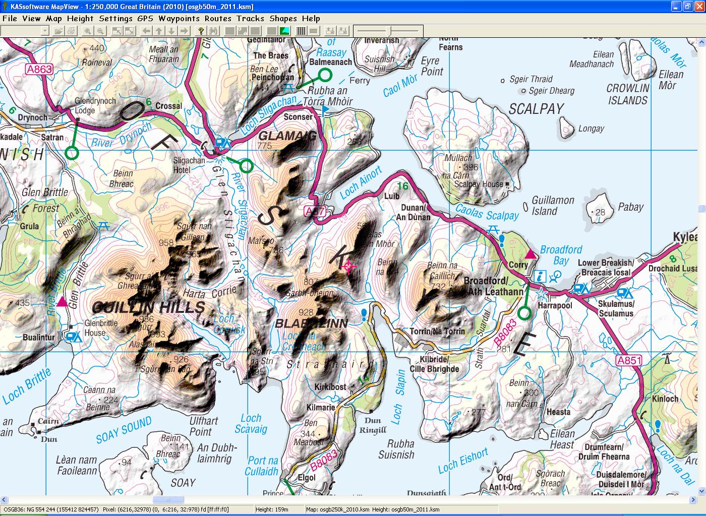The height and width of the screenshot is (516, 706).
Task: Open the File menu
Action: click(x=10, y=19)
